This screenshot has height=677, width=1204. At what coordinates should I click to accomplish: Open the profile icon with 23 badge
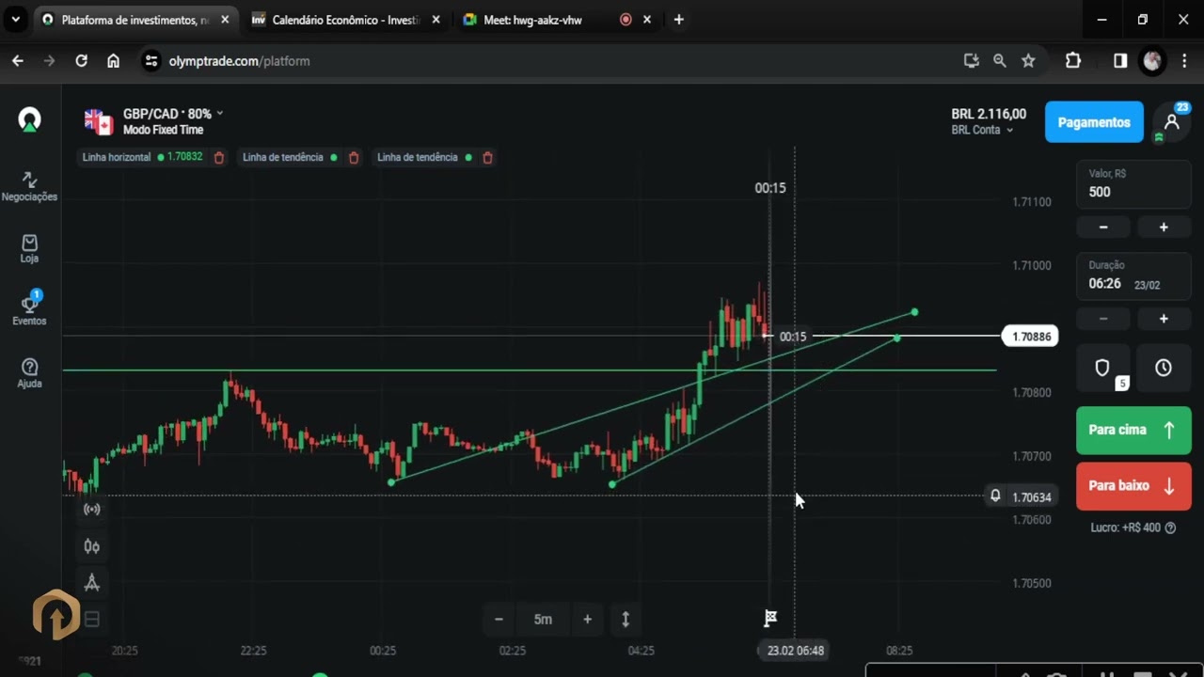click(1171, 122)
